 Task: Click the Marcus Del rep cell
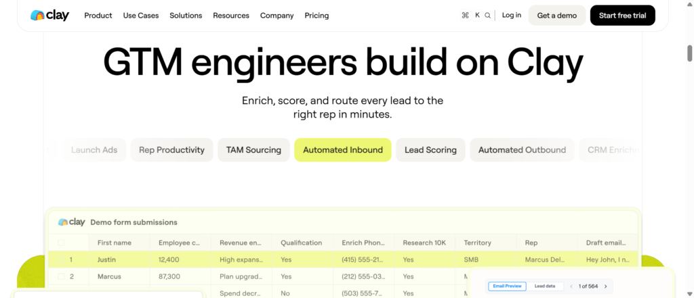[x=547, y=259]
